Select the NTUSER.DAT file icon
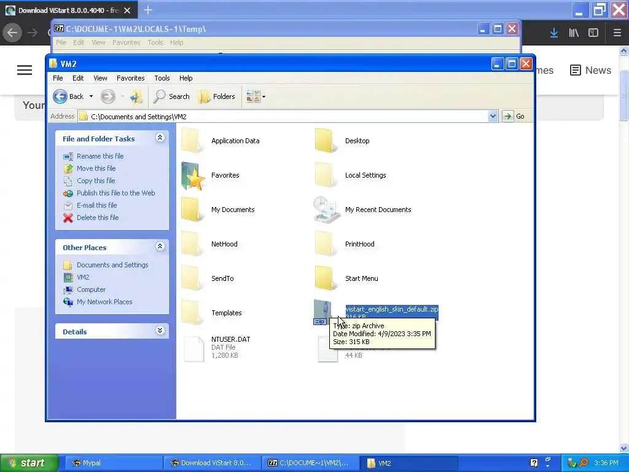Screen dimensions: 629x472 tap(193, 349)
